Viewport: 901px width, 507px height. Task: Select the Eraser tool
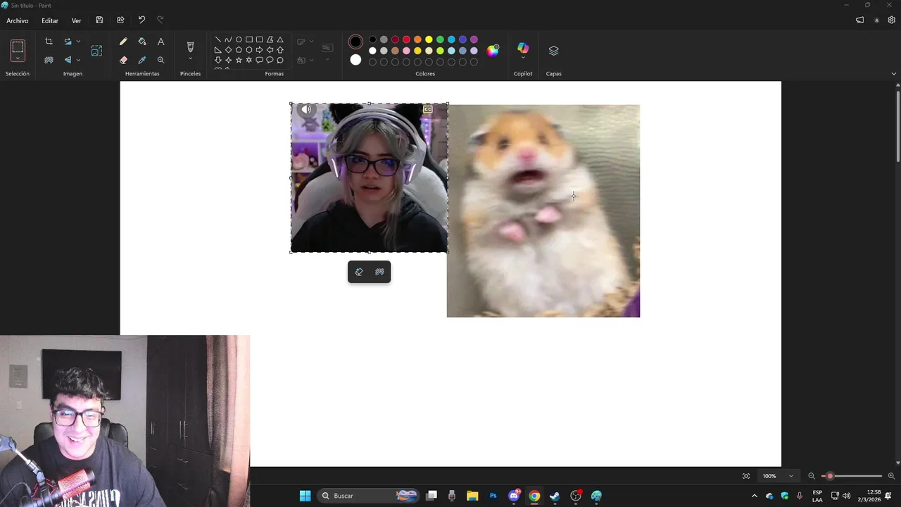(123, 60)
